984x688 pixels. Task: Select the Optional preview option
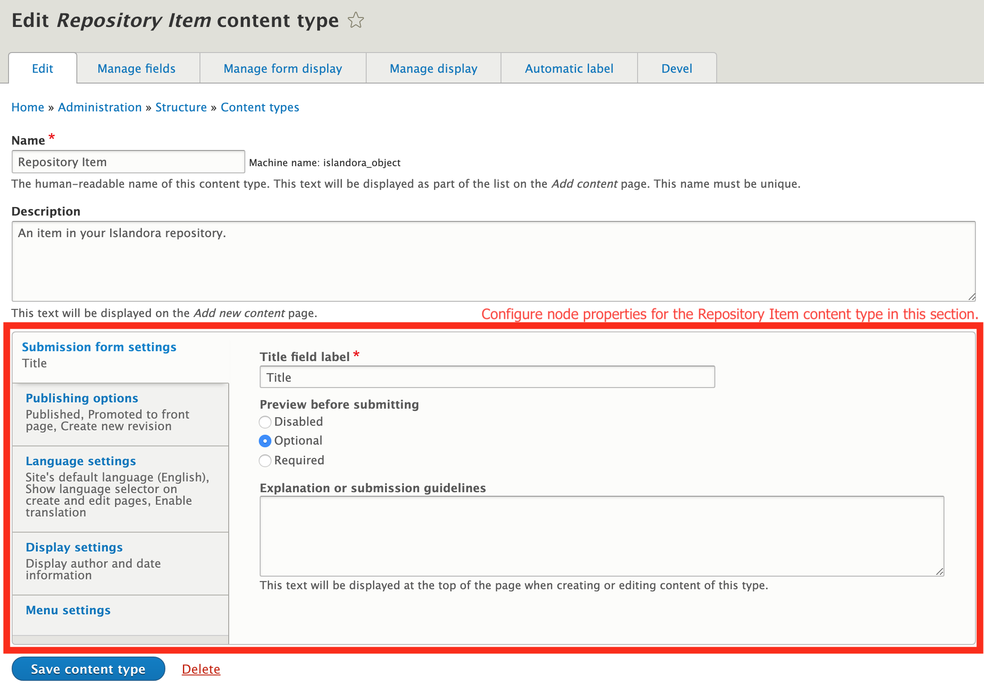tap(265, 441)
